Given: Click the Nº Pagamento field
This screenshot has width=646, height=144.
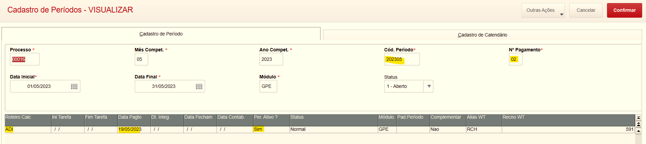Looking at the screenshot, I should [x=515, y=59].
